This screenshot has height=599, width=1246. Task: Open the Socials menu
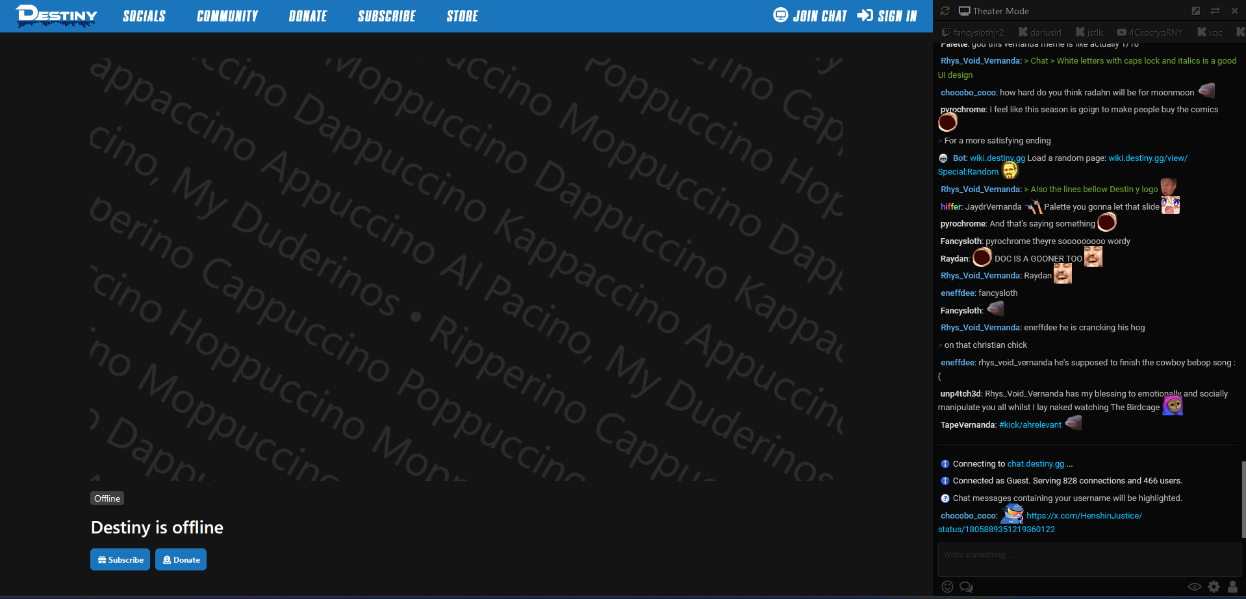144,16
